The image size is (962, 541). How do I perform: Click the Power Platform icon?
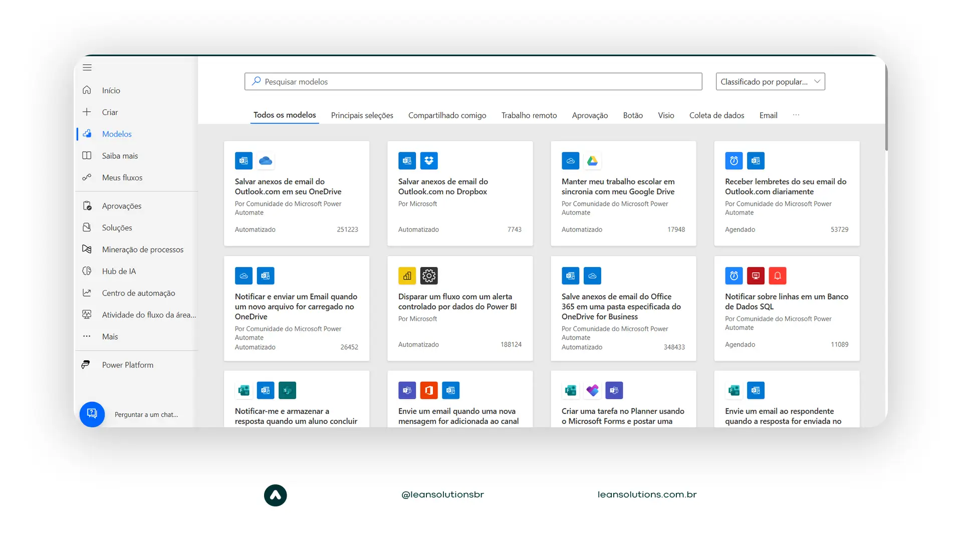coord(86,365)
